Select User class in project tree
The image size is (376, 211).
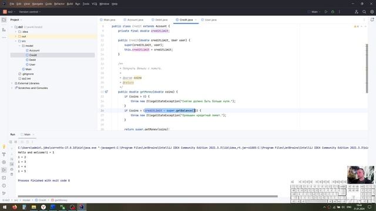click(32, 64)
